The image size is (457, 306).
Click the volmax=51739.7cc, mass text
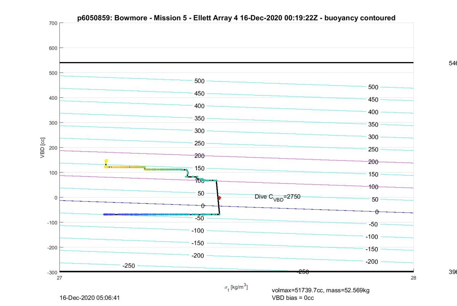click(321, 290)
